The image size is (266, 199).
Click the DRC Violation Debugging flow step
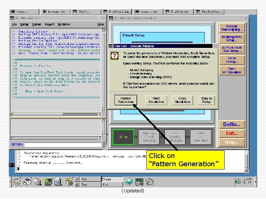(175, 137)
